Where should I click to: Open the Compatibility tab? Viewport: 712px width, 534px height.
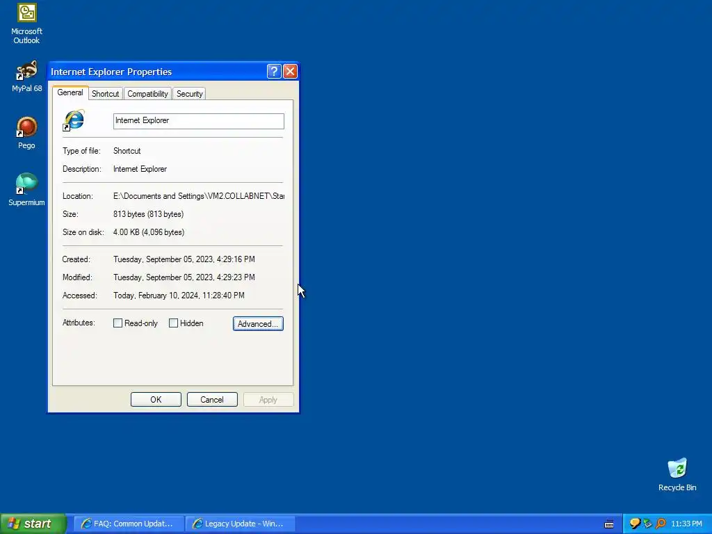click(x=147, y=94)
